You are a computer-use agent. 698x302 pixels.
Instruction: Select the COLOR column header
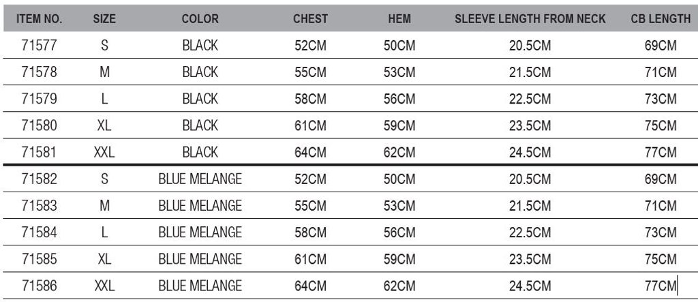point(200,19)
